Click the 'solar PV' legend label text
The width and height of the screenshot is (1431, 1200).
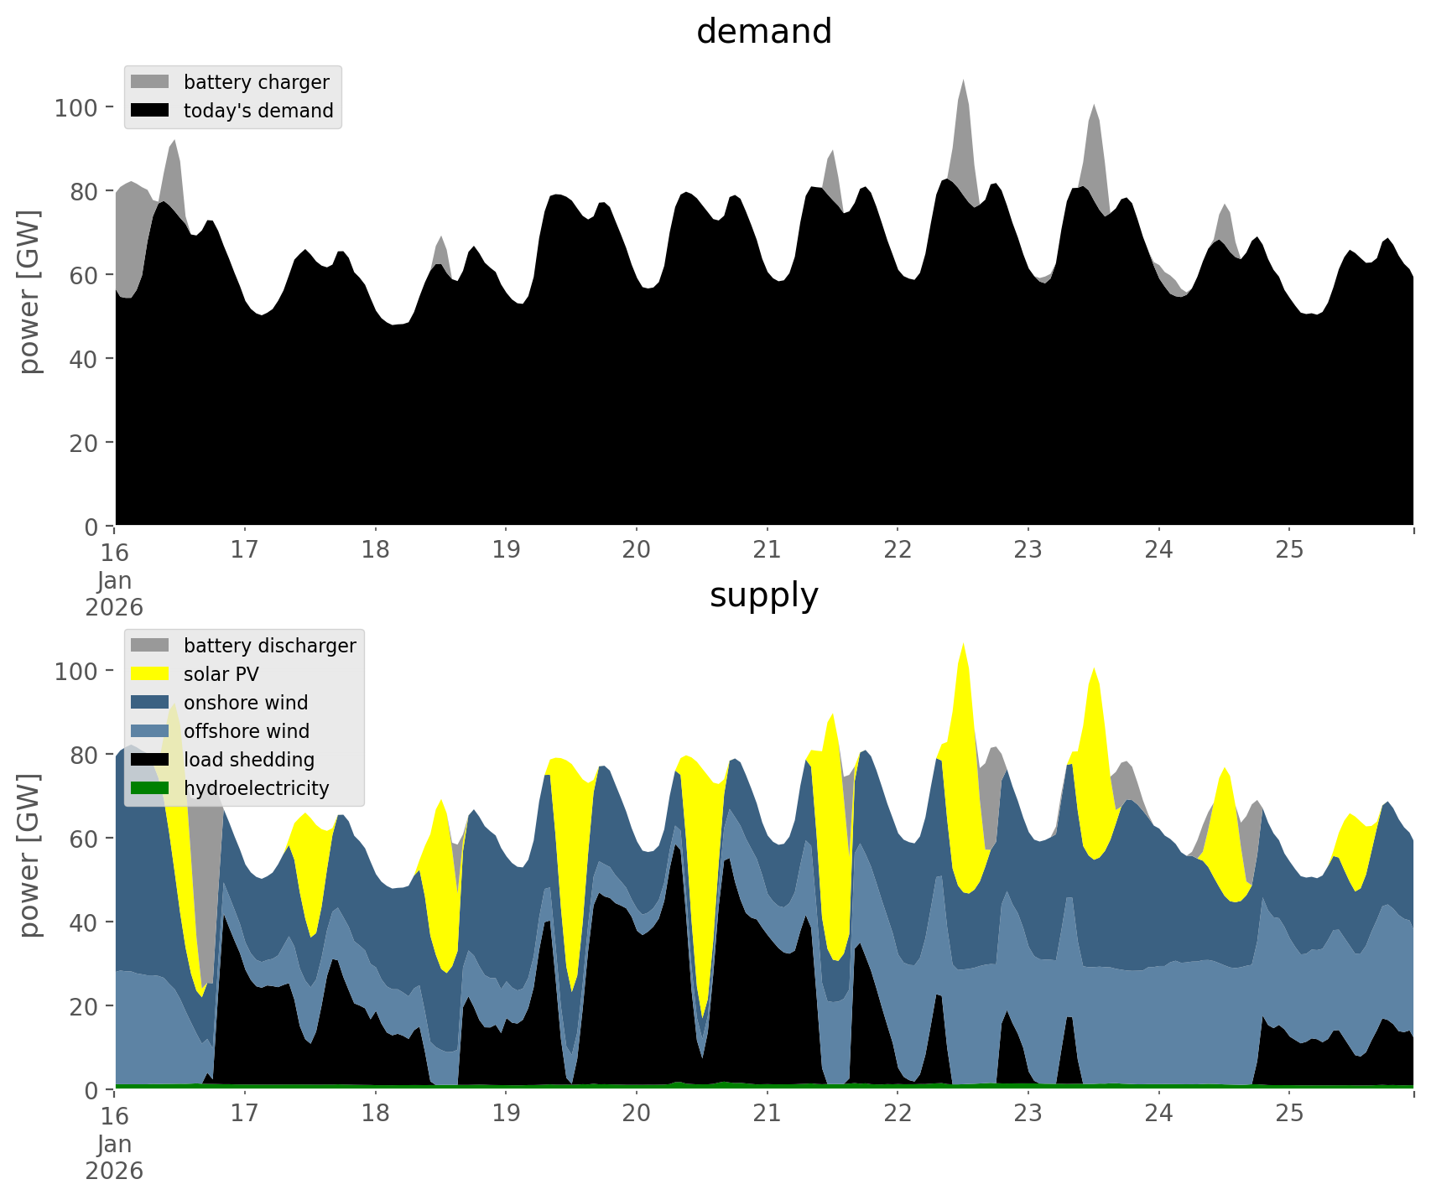(221, 674)
